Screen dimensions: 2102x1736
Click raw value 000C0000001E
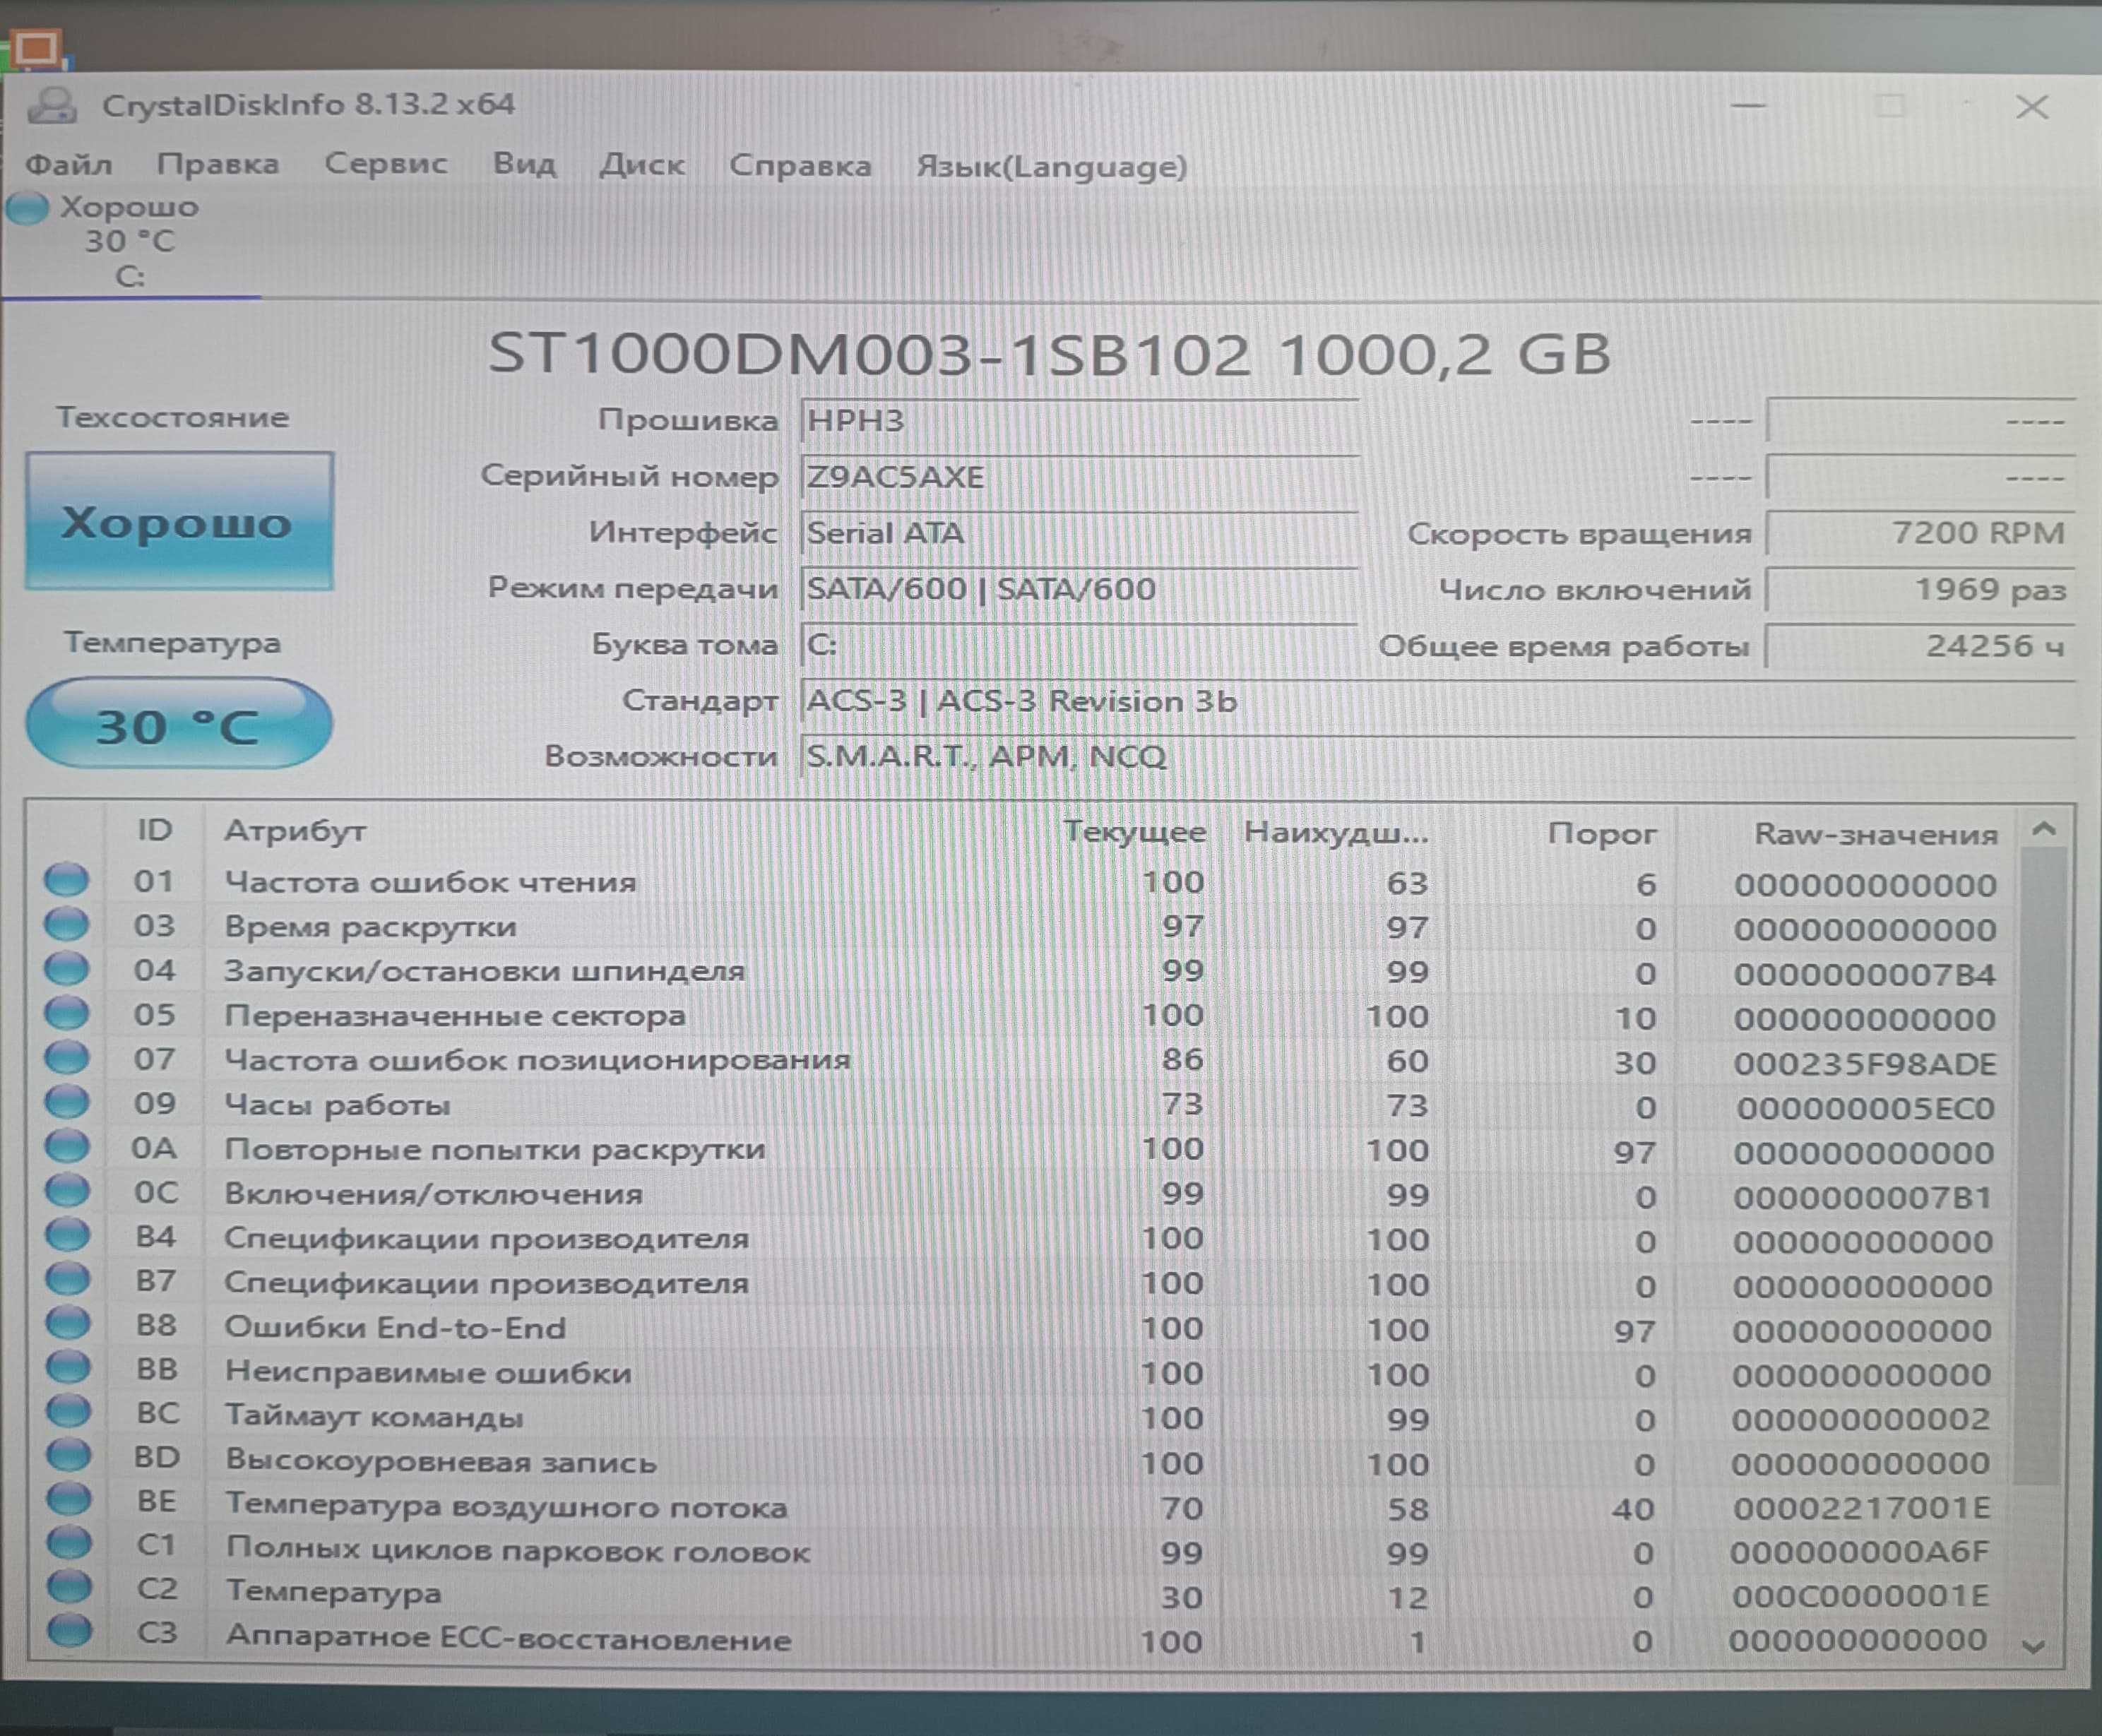1861,1597
